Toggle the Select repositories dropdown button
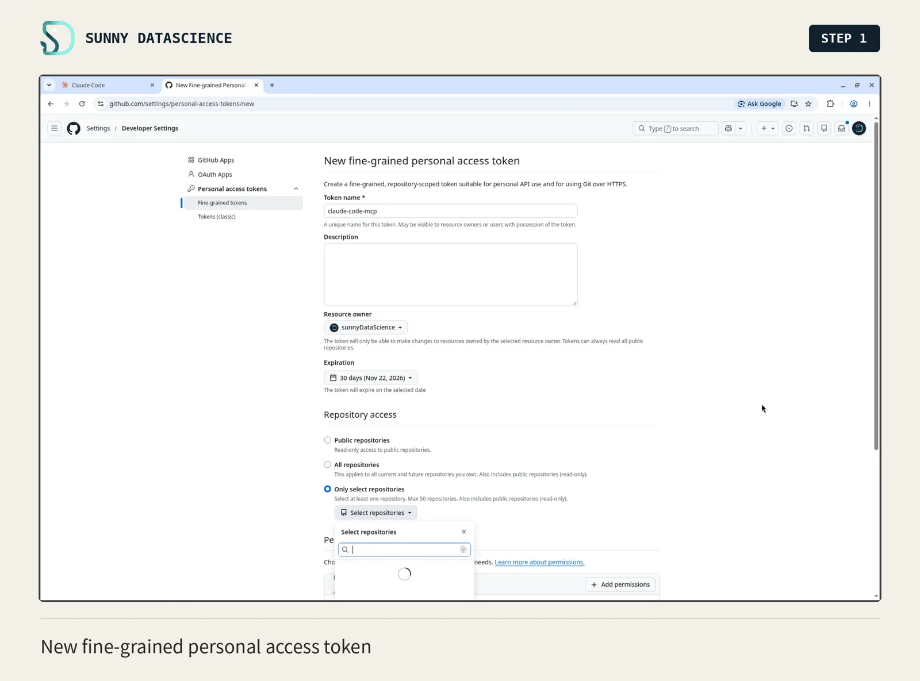Screen dimensions: 920x681 coord(376,513)
